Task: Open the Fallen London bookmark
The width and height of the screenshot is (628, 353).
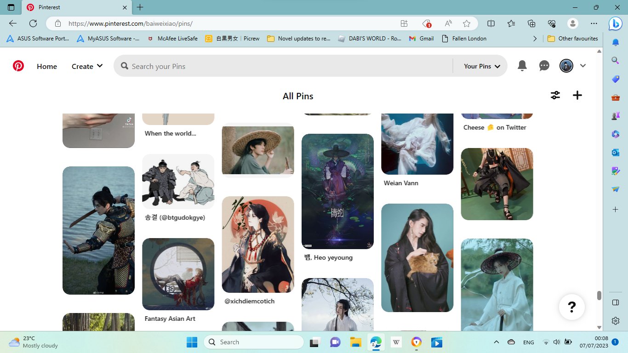Action: pos(464,39)
